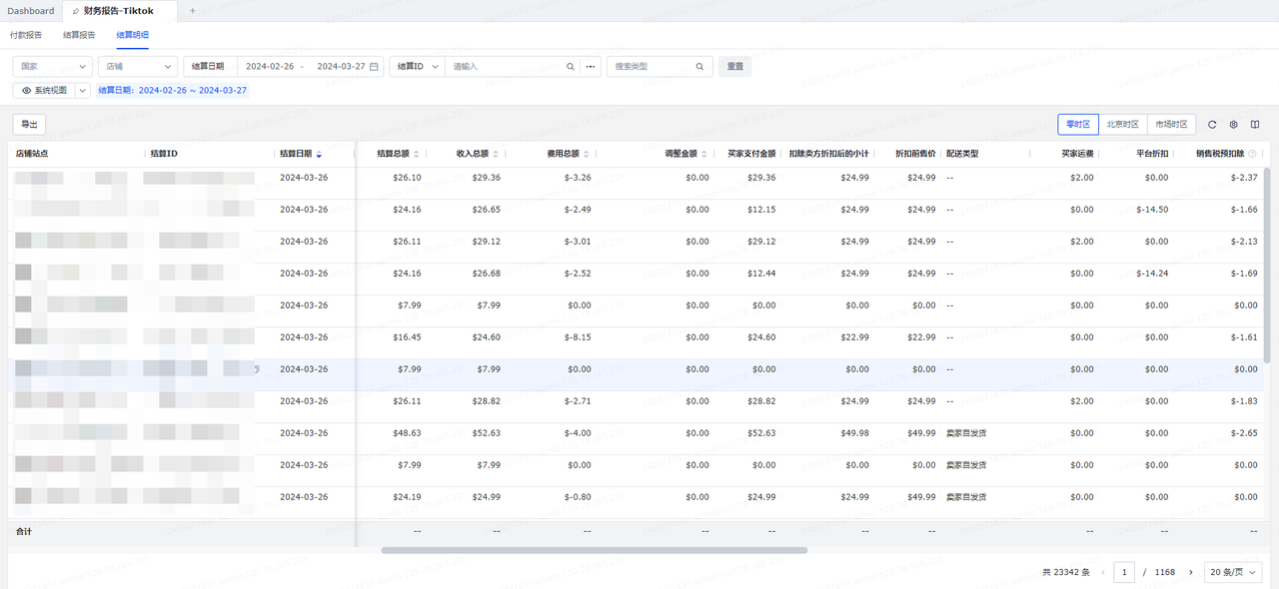Switch to the Dashboard tab
1279x589 pixels.
pos(31,11)
